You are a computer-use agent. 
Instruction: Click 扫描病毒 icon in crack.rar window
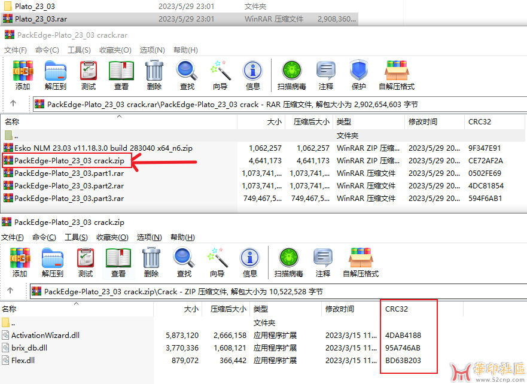pos(292,71)
